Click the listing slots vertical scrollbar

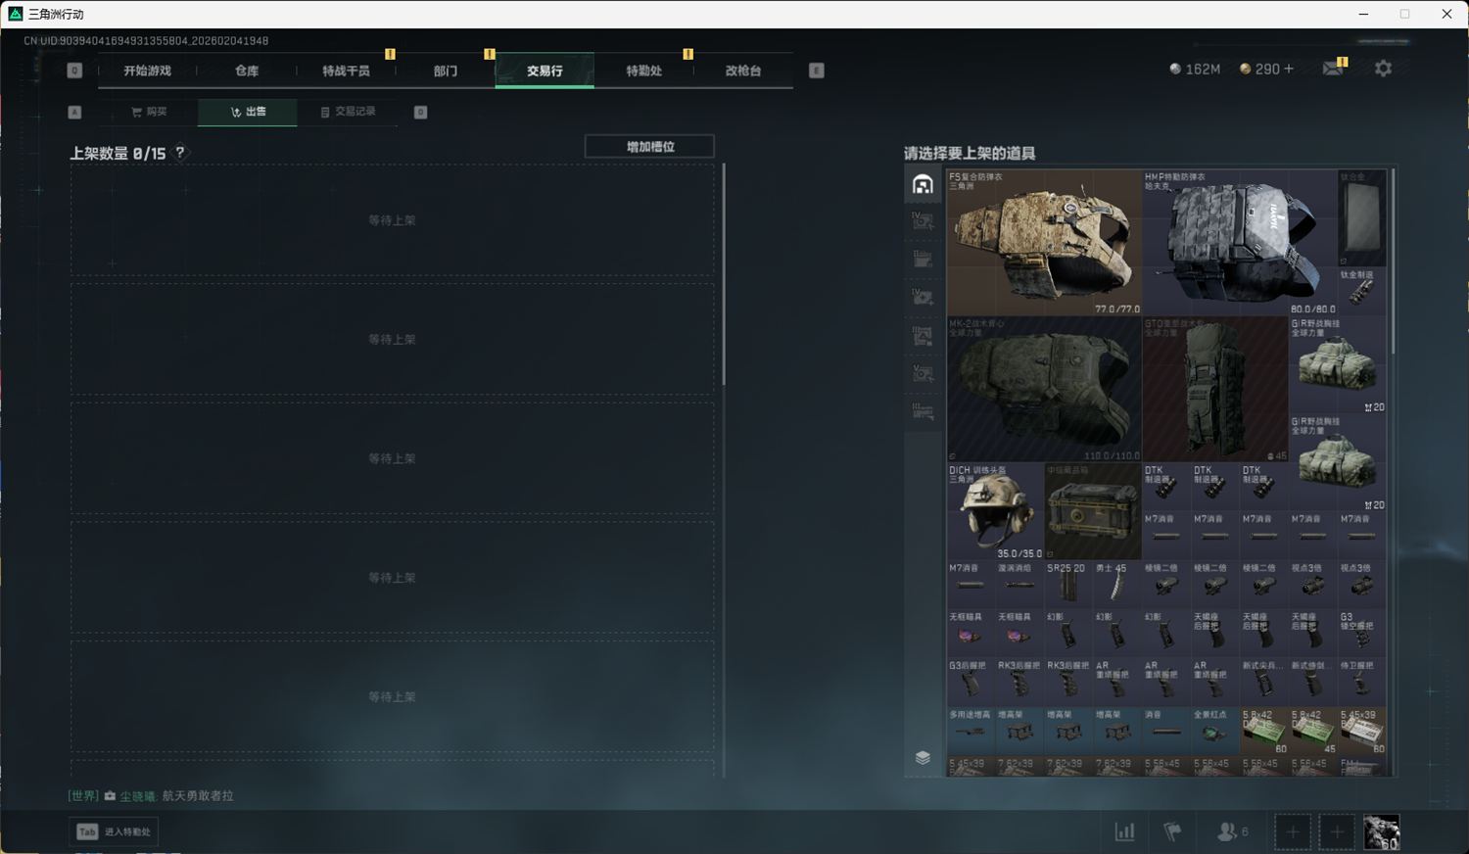pyautogui.click(x=724, y=274)
